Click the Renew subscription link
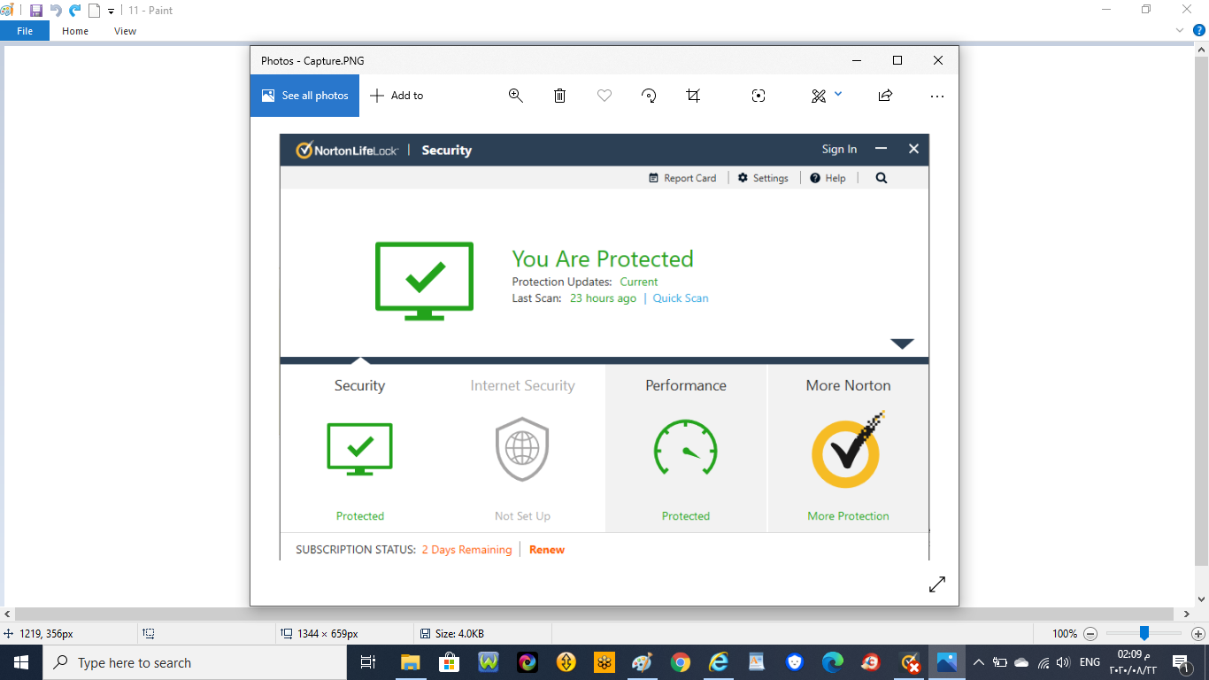Image resolution: width=1209 pixels, height=680 pixels. [x=547, y=550]
